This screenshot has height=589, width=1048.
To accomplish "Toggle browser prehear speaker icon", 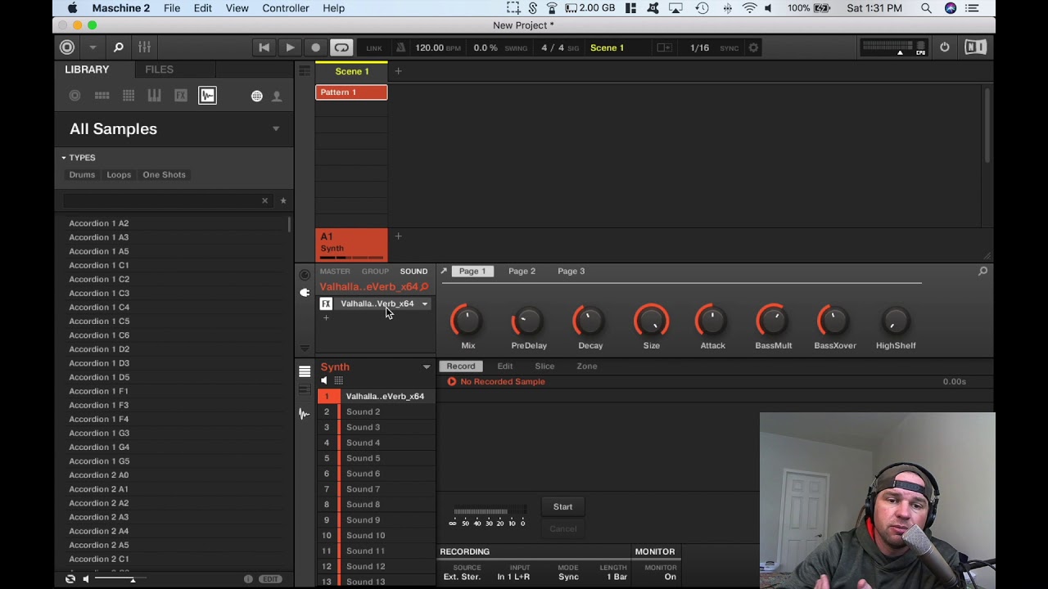I will 85,579.
